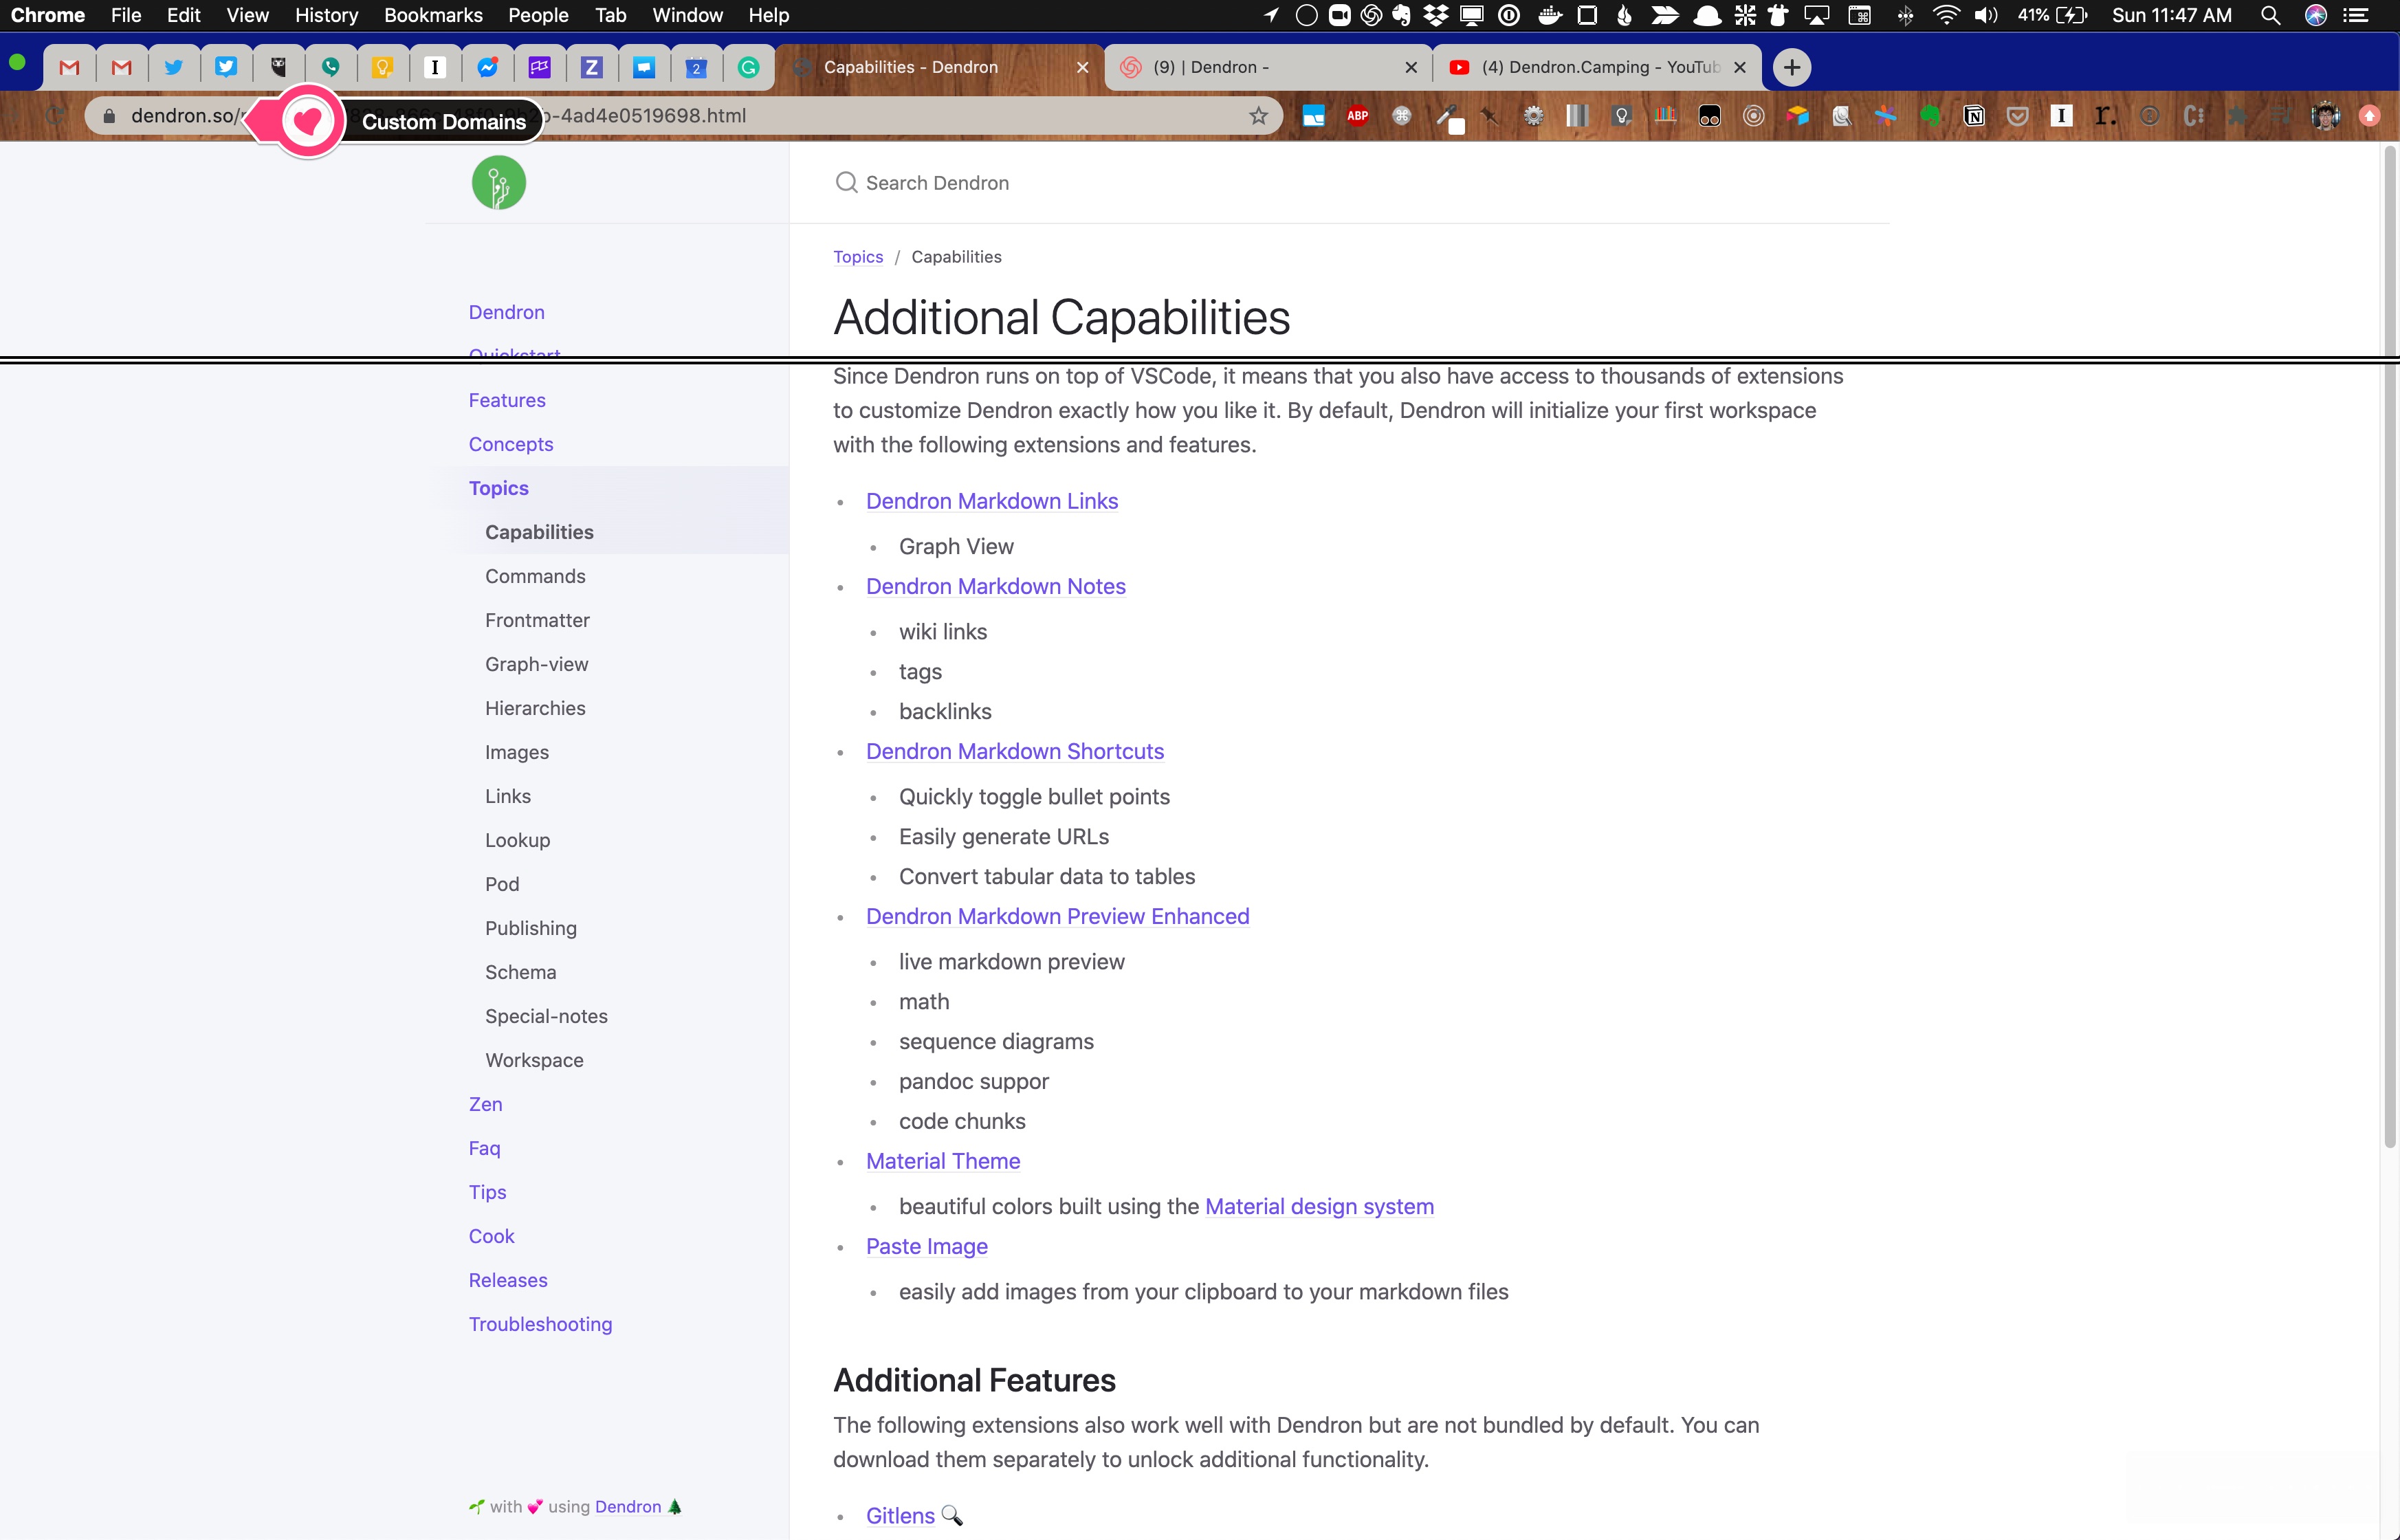
Task: Open a new browser tab
Action: [x=1792, y=68]
